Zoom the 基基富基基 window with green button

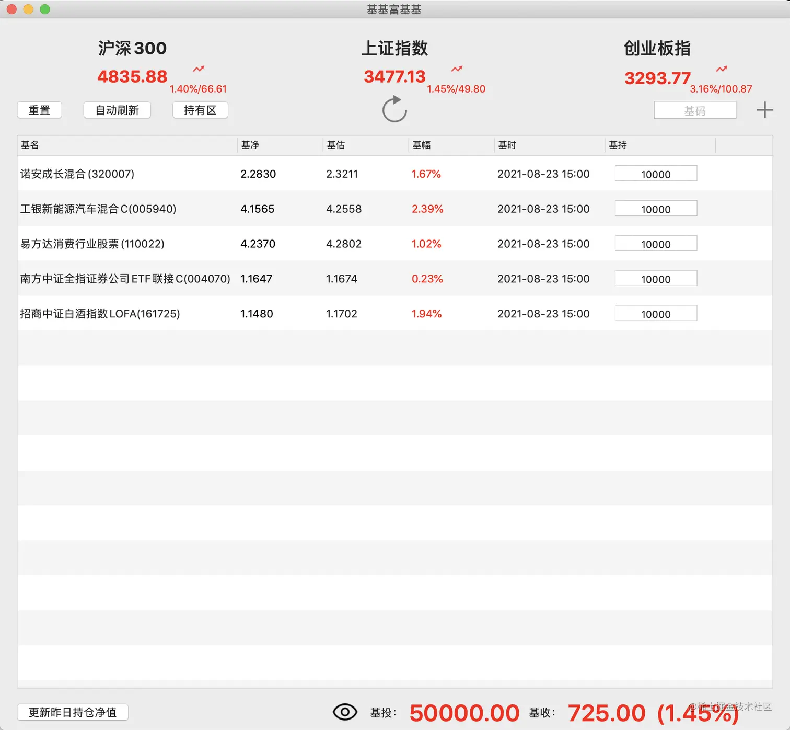45,9
